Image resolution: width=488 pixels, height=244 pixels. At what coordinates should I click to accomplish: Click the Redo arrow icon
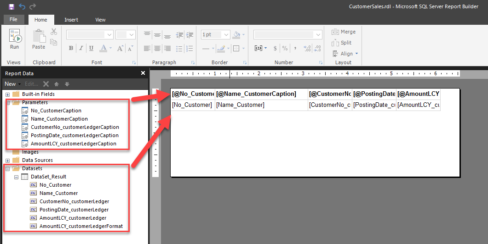(32, 6)
